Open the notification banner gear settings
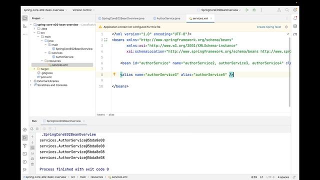This screenshot has width=320, height=180. click(x=286, y=27)
